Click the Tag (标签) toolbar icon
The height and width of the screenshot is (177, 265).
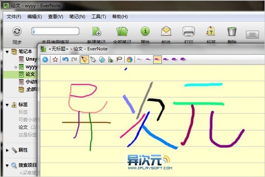[211, 31]
